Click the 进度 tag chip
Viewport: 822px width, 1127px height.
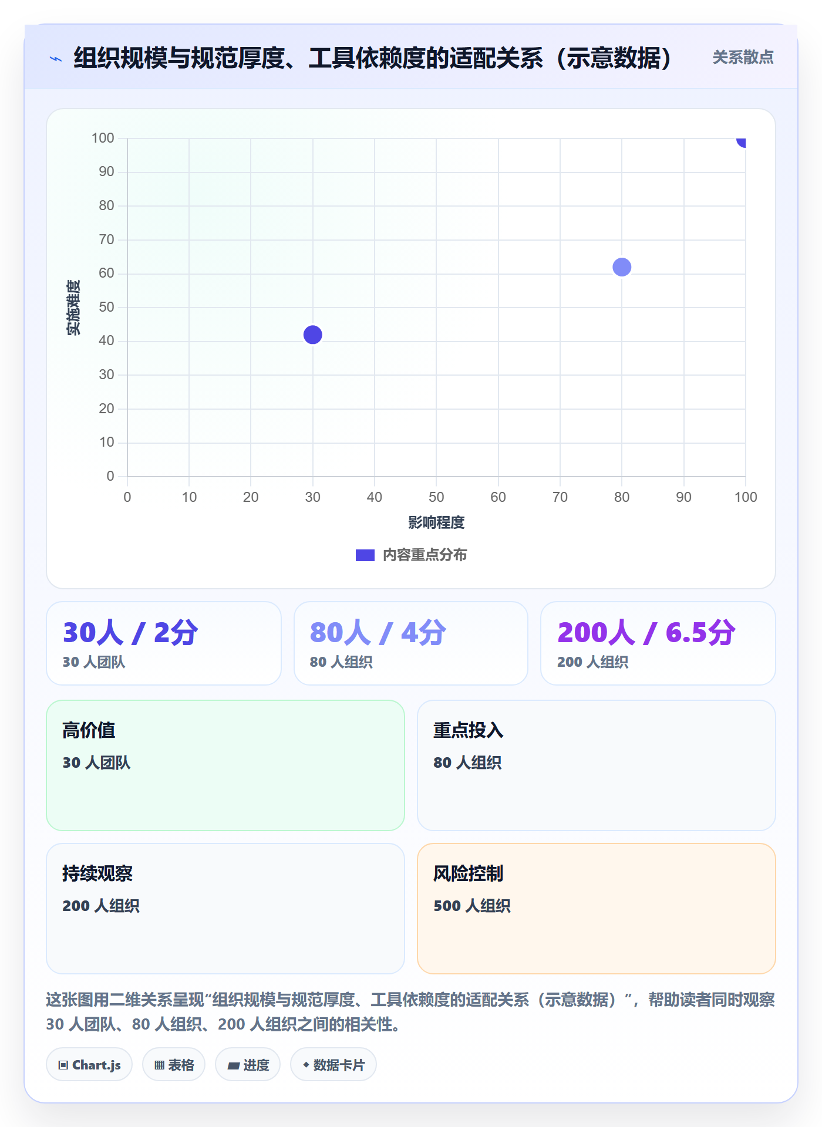248,1065
